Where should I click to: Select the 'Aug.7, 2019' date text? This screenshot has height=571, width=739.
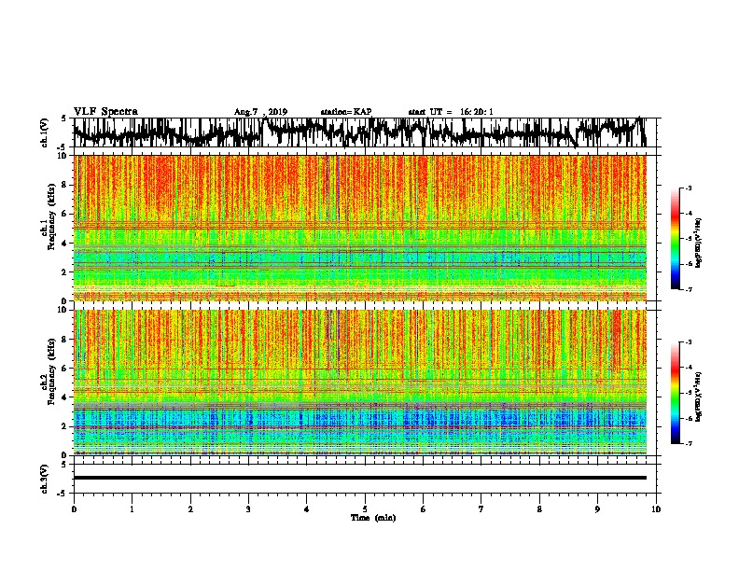[x=260, y=112]
